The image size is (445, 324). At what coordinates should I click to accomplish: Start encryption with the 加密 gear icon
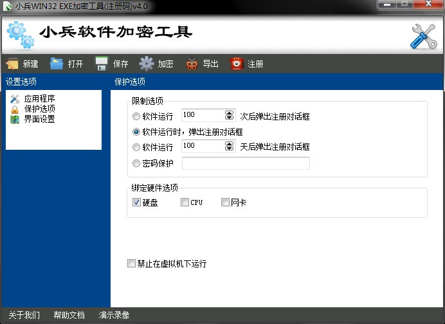coord(147,64)
